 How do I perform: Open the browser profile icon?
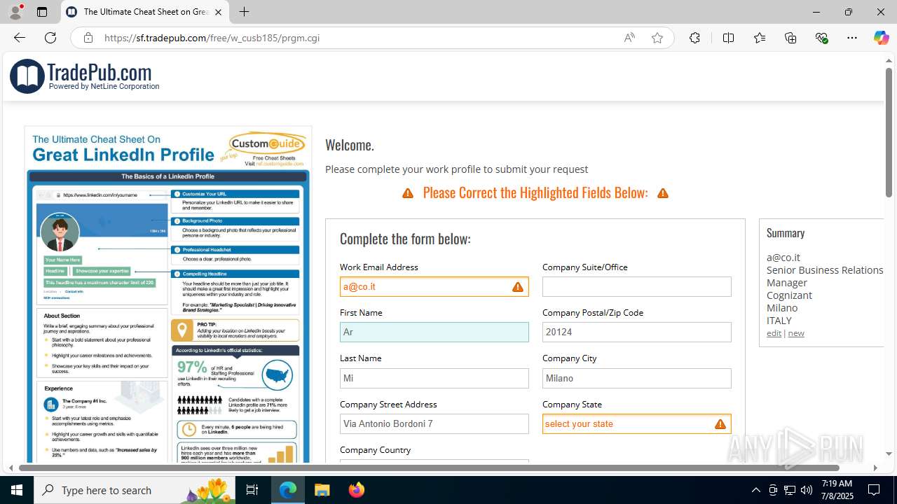tap(15, 12)
